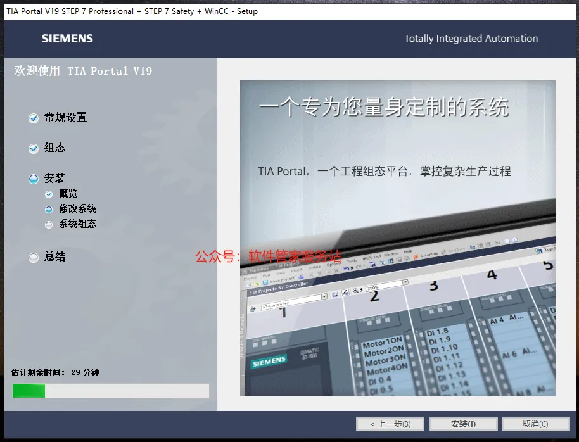Image resolution: width=579 pixels, height=442 pixels.
Task: Click the SIEMENS logo in header
Action: point(67,39)
